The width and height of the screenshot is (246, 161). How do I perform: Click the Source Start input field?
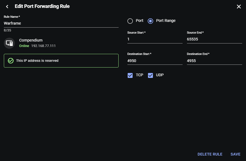tap(155, 39)
